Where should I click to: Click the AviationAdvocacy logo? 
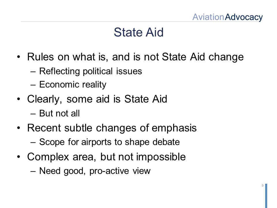[x=228, y=17]
